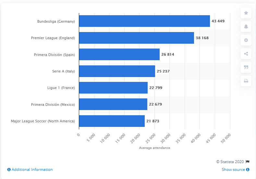Open the gear settings icon
The image size is (256, 179).
coord(246,40)
